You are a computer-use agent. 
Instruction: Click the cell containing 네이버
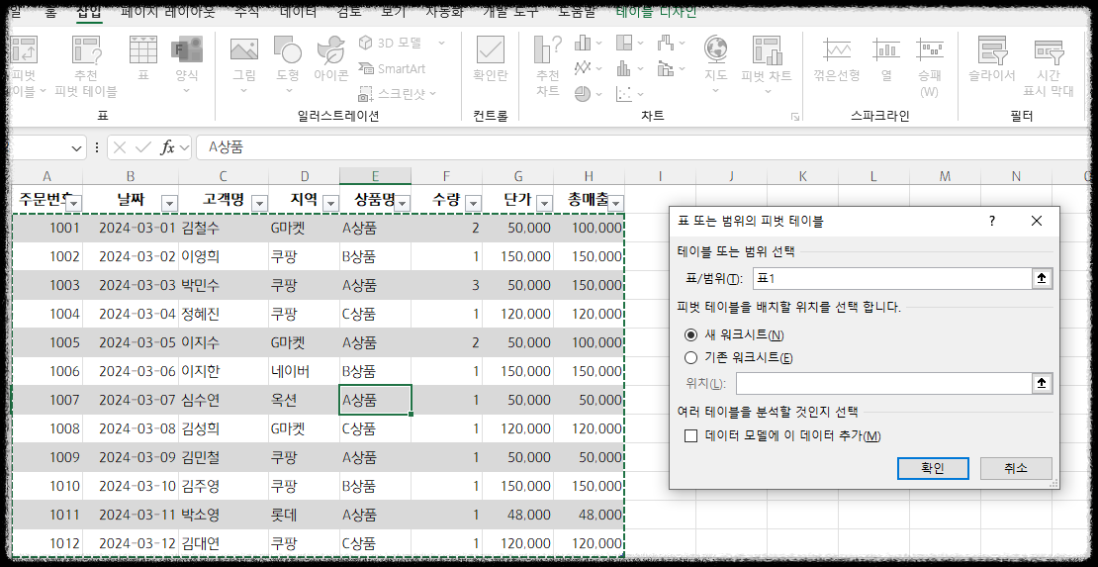pyautogui.click(x=304, y=371)
